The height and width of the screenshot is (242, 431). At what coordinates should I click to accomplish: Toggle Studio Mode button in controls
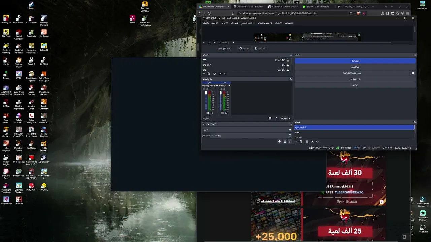pos(355,79)
